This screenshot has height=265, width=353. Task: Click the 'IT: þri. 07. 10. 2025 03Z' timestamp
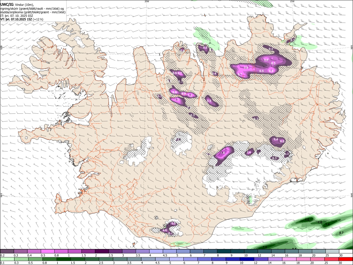coord(17,16)
